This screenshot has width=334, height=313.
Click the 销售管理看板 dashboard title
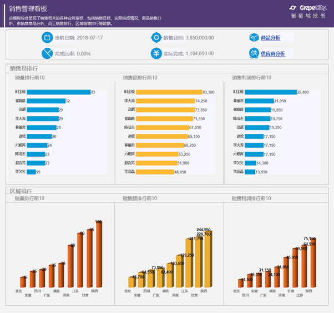point(28,8)
